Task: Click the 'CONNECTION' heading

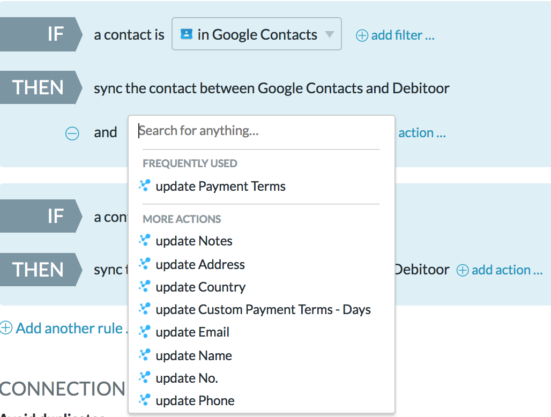Action: pos(63,389)
